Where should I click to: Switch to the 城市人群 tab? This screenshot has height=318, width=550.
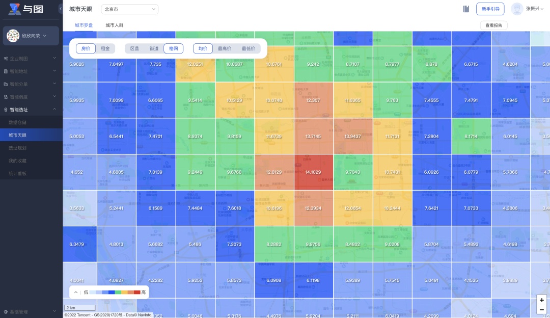(x=114, y=25)
